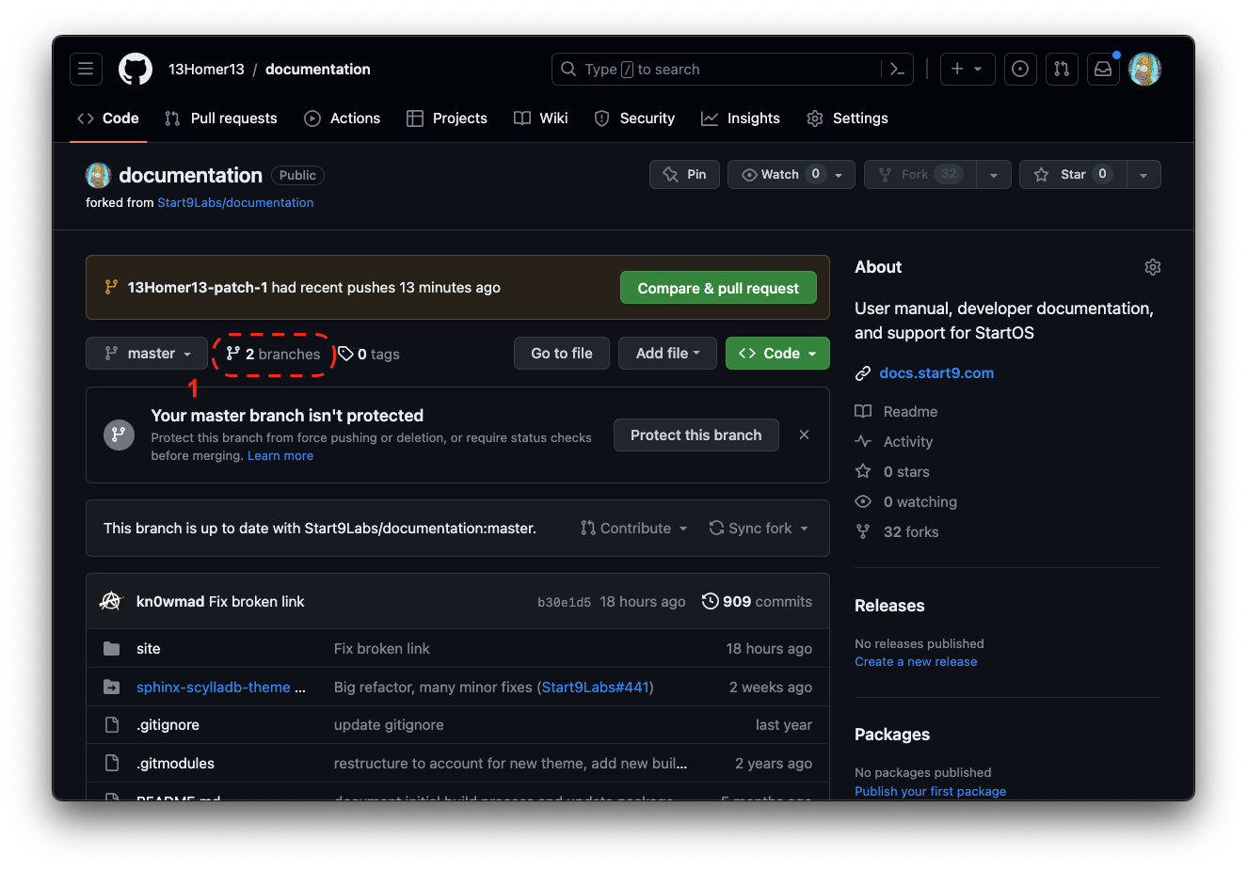1247x870 pixels.
Task: Open the hamburger navigation menu
Action: pyautogui.click(x=86, y=69)
